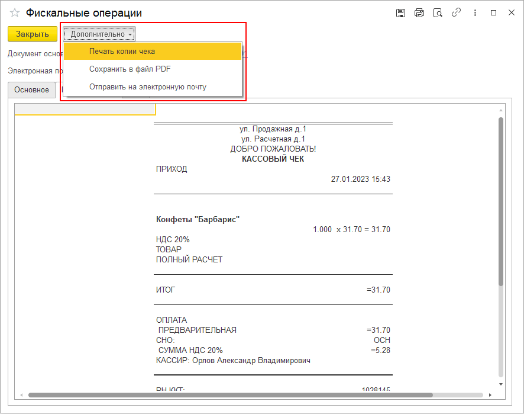Image resolution: width=524 pixels, height=414 pixels.
Task: Click the horizontal scrollbar thumb of receipt
Action: (231, 395)
